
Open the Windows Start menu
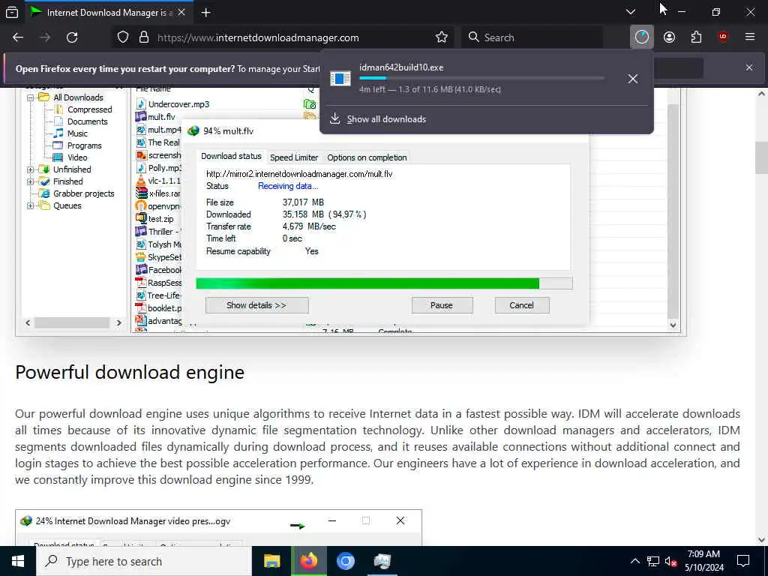(x=18, y=561)
